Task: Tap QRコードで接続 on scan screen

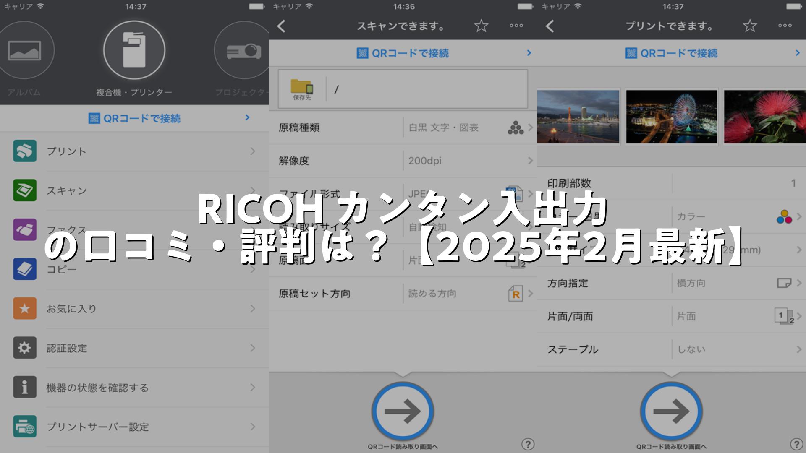Action: tap(403, 53)
